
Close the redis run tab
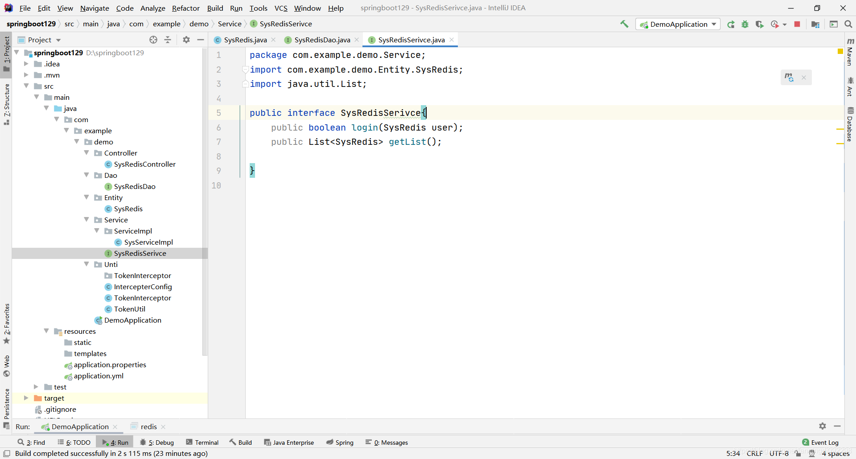click(163, 427)
